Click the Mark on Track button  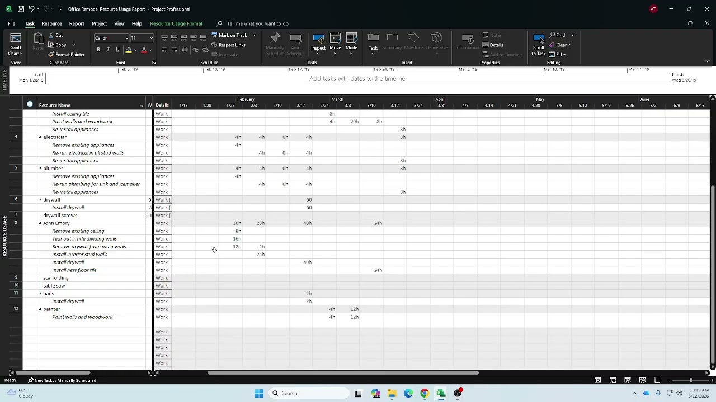coord(229,35)
